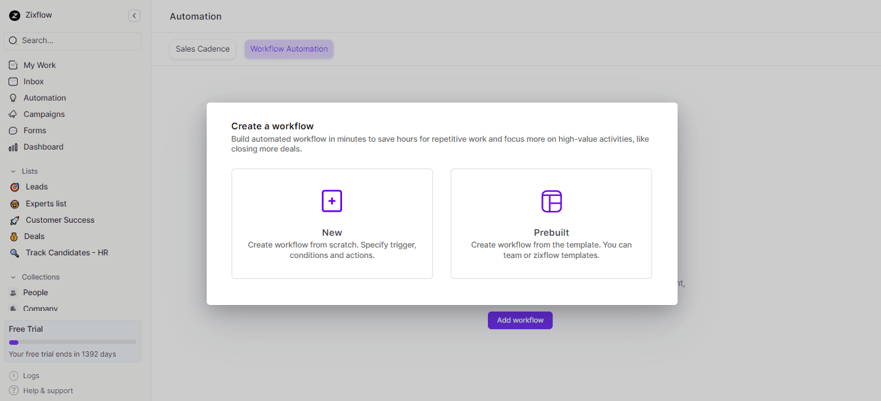Screen dimensions: 881x401
Task: Switch to the Sales Cadence tab
Action: click(x=202, y=48)
